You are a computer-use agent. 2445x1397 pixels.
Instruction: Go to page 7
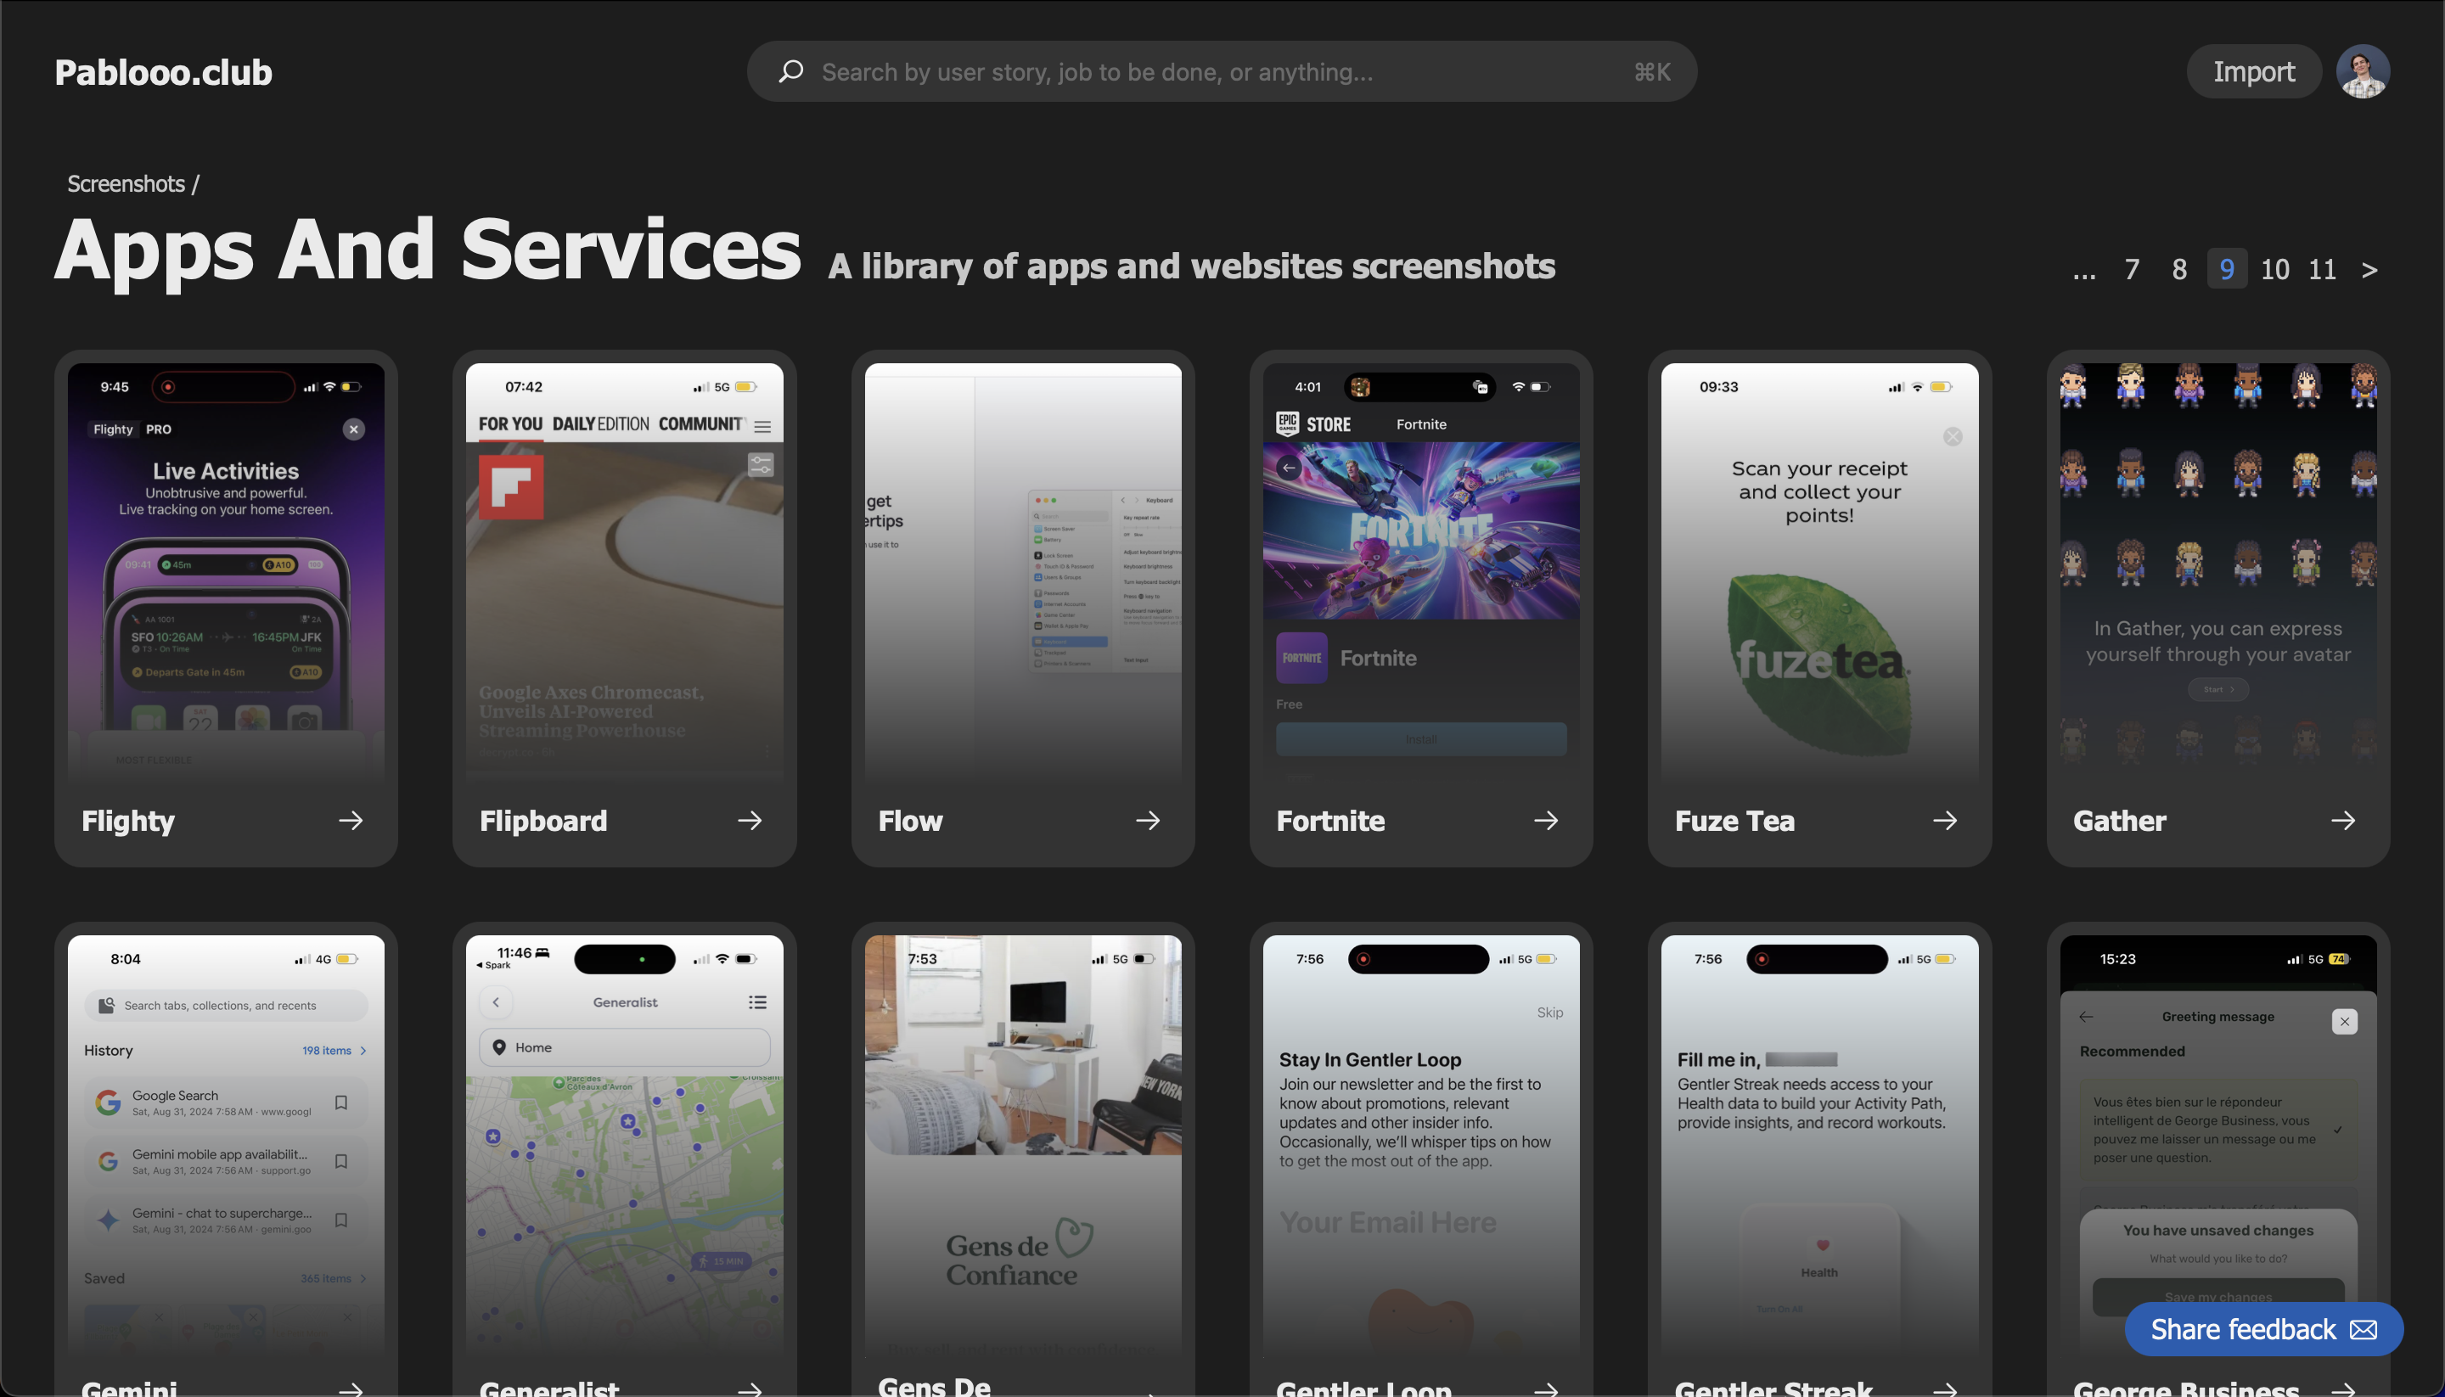pyautogui.click(x=2133, y=270)
